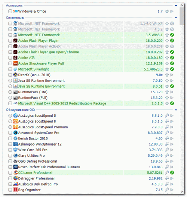Click green checkmark for Microsoft Silverlight
The width and height of the screenshot is (187, 197).
[x=172, y=69]
